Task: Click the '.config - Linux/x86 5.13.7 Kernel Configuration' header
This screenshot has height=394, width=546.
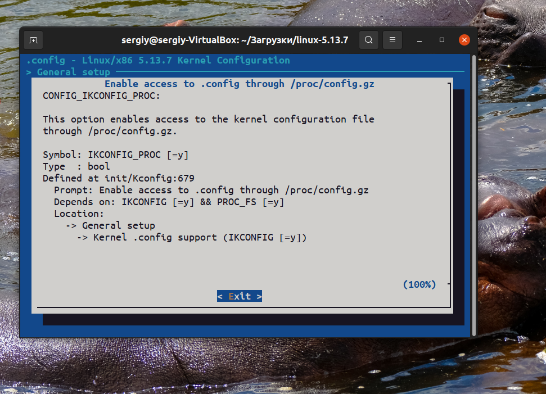Action: coord(158,60)
